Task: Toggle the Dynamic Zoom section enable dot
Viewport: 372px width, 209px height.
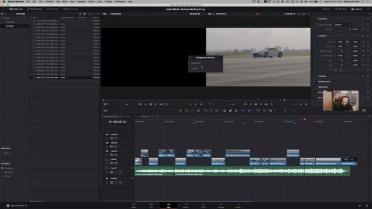Action: [x=315, y=81]
